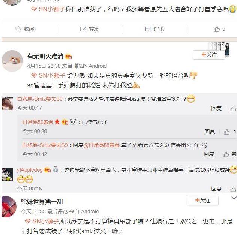Expand the chevron menu on 驼妹世界第一甜's post

click(x=234, y=198)
